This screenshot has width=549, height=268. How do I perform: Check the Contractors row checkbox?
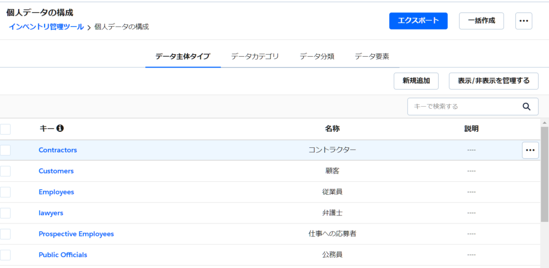(5, 150)
